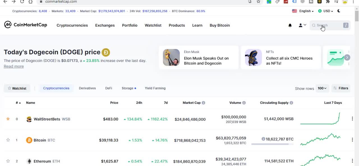Click the Market Cap info icon
359x166 pixels.
pos(203,103)
